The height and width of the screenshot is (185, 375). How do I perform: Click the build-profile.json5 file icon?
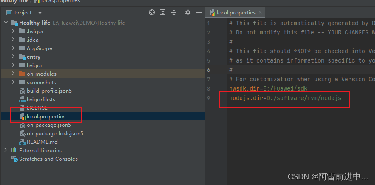click(22, 91)
